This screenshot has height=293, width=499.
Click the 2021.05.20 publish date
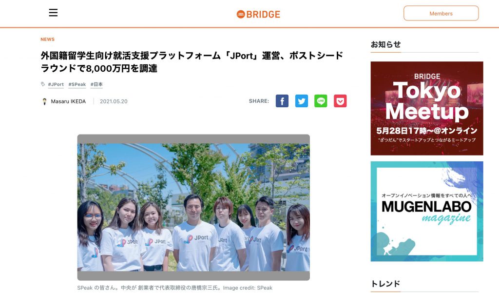click(x=114, y=101)
